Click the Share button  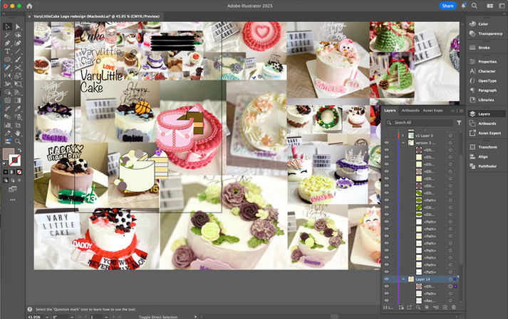(447, 6)
